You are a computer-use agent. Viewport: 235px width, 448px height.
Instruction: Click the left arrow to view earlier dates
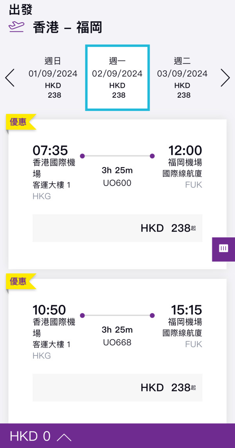point(9,78)
